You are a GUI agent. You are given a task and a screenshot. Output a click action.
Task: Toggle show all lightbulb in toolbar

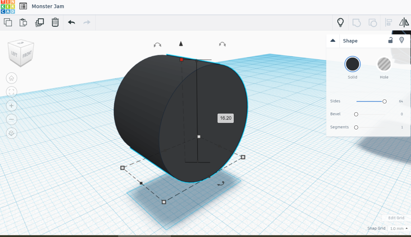click(340, 22)
